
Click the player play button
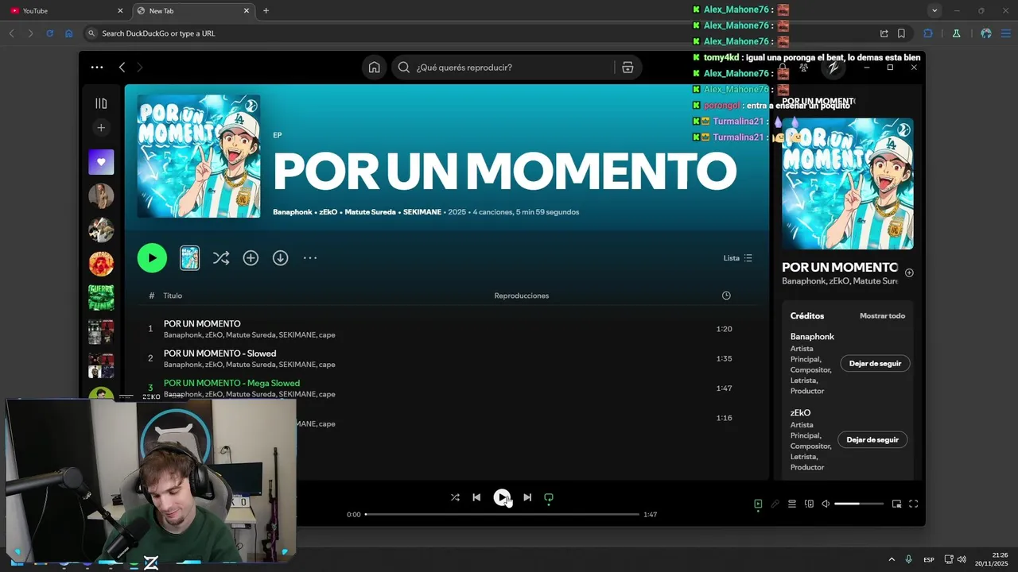coord(502,497)
